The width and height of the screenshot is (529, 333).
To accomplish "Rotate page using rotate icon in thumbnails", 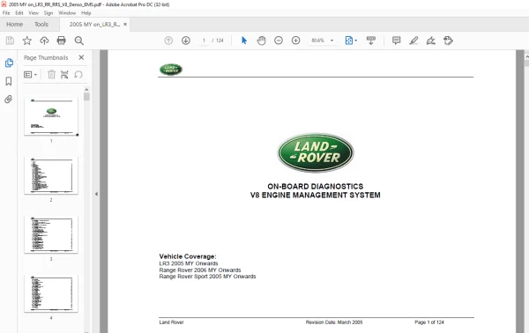I will (x=78, y=74).
